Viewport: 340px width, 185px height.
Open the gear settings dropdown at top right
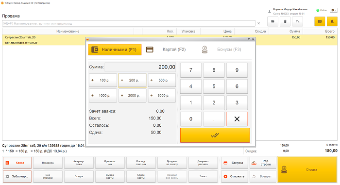(x=334, y=10)
